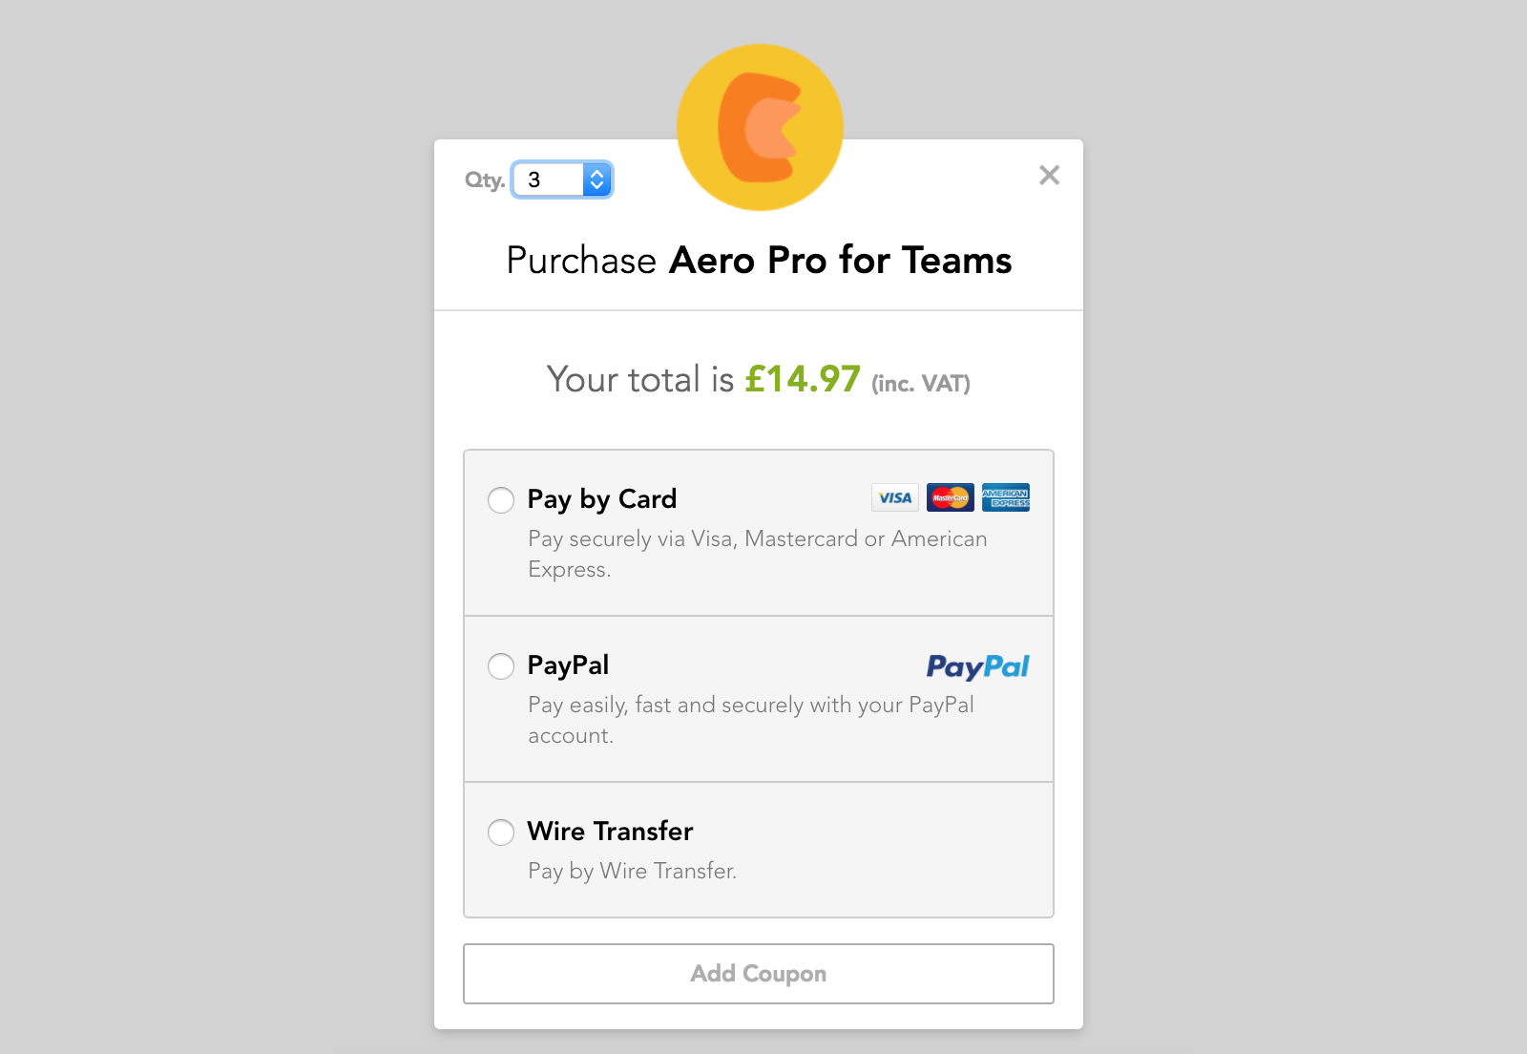This screenshot has height=1054, width=1527.
Task: Select the Pay by Card radio button
Action: (x=501, y=499)
